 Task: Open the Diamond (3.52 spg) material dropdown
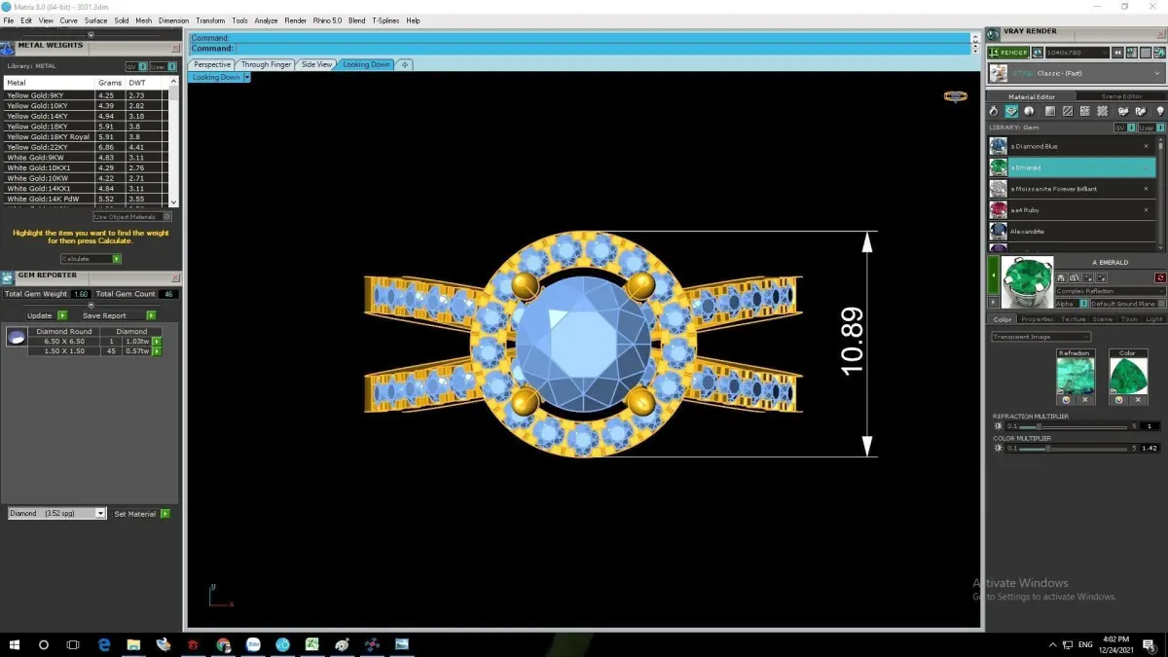[56, 513]
